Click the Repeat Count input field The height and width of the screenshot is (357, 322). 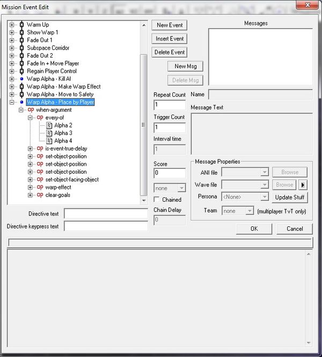point(170,105)
